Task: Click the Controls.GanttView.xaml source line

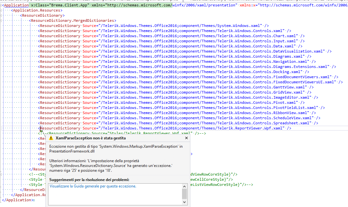Action: [x=176, y=87]
